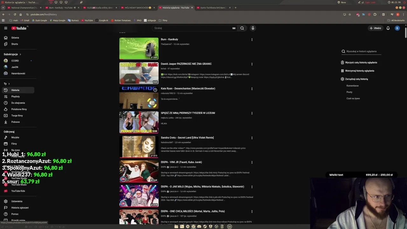407x229 pixels.
Task: Open YouTube Kids link
Action: (x=18, y=191)
